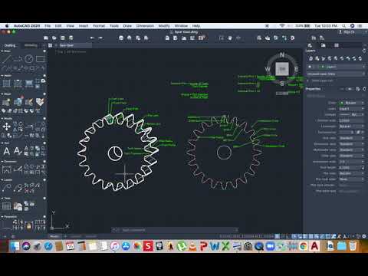The height and width of the screenshot is (276, 368).
Task: Switch to the Modeling tab
Action: (31, 45)
